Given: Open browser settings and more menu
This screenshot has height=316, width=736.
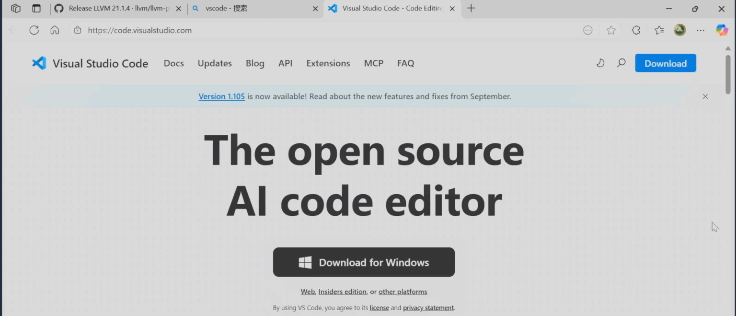Looking at the screenshot, I should pos(701,30).
